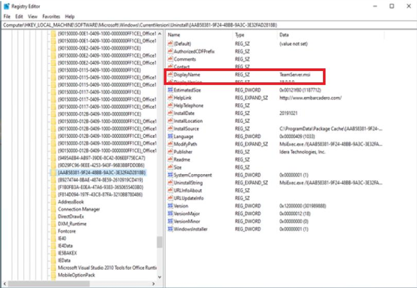Select the URLInfoAbout value icon
Screen dimensions: 417x288
click(170, 191)
